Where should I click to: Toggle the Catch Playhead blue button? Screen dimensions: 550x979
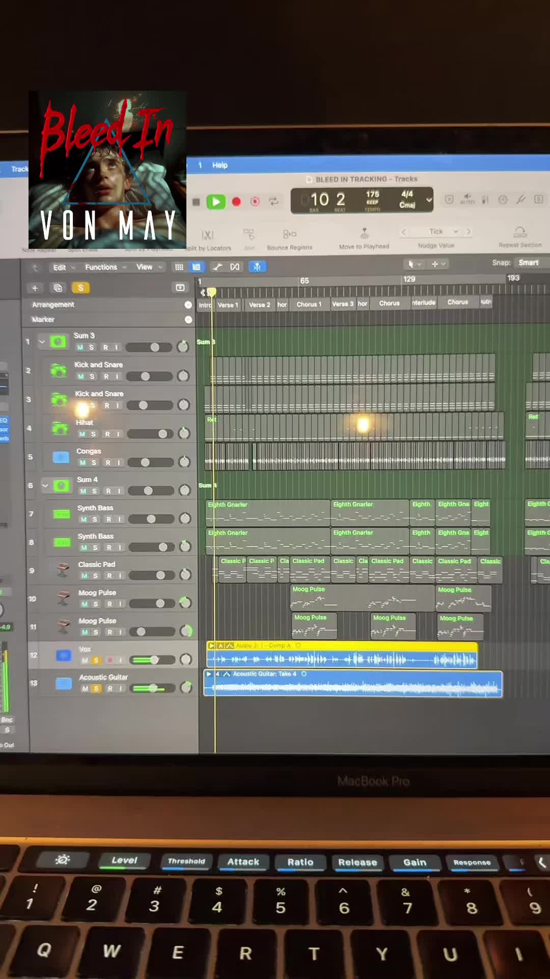pos(257,267)
